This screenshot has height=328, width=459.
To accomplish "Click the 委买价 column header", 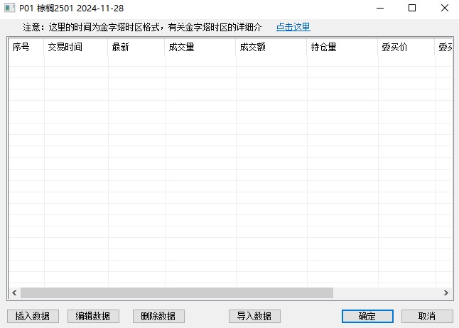I will [406, 47].
